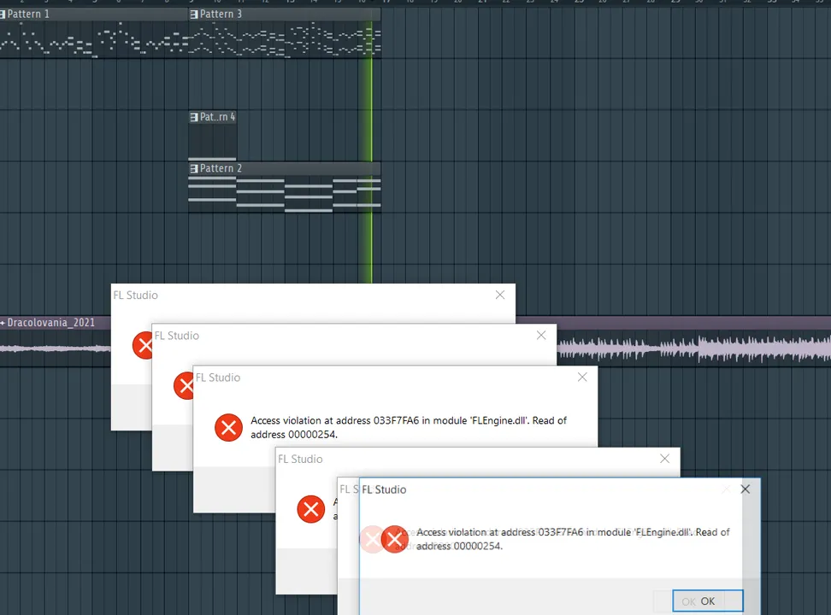The width and height of the screenshot is (831, 615).
Task: Click the error icon beside the background dialog's full message
Action: coord(228,427)
